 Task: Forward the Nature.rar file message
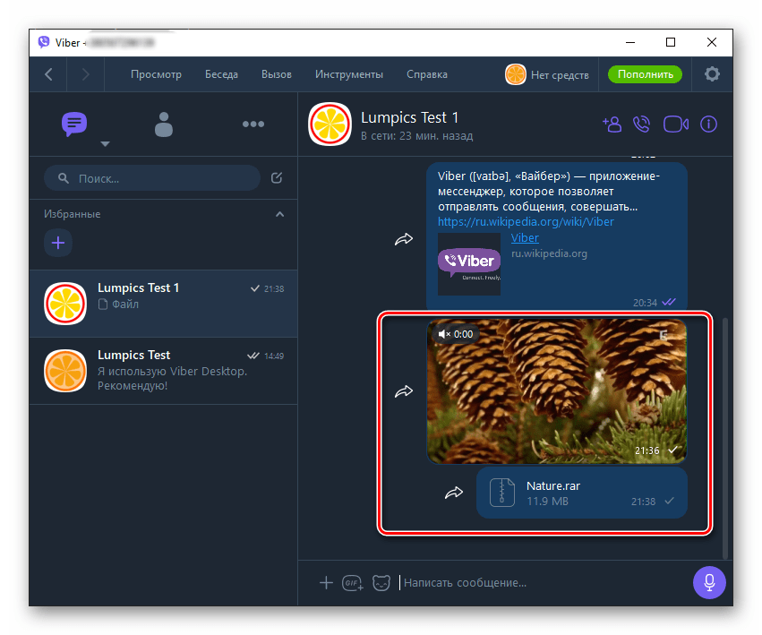pyautogui.click(x=454, y=493)
